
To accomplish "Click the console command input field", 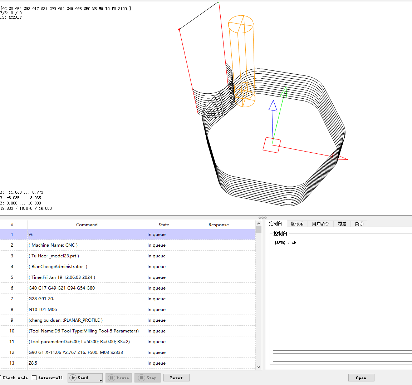I will click(x=342, y=357).
